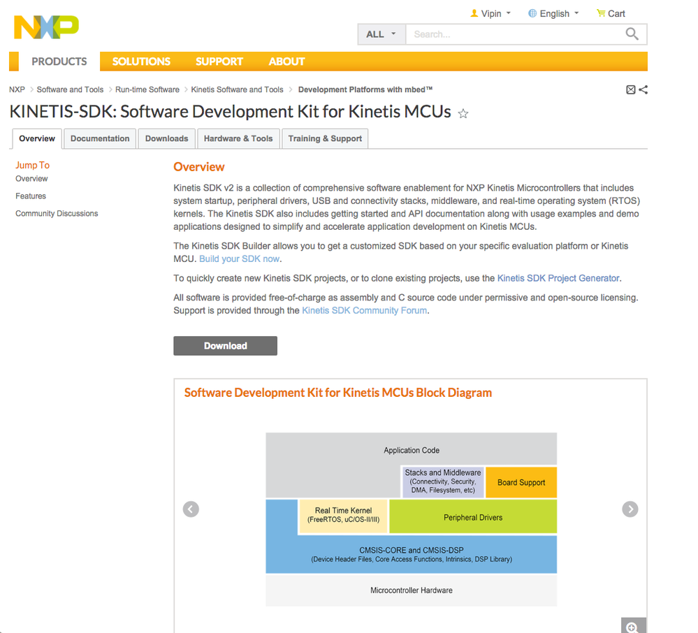Go to NXP breadcrumb link
Viewport: 698px width, 633px height.
tap(17, 89)
